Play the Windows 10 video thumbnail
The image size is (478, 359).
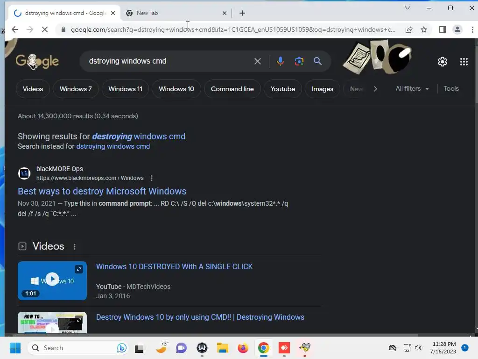[x=52, y=280]
